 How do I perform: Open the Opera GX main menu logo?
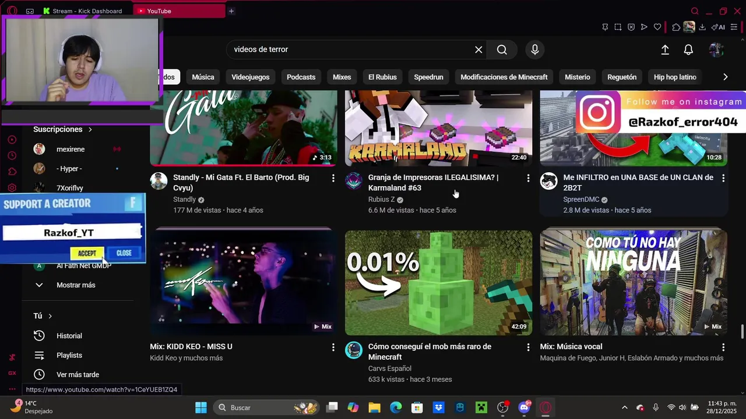(x=12, y=11)
